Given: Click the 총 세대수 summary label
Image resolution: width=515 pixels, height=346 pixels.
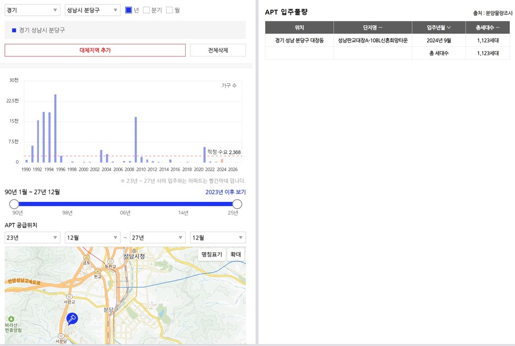Looking at the screenshot, I should [439, 53].
